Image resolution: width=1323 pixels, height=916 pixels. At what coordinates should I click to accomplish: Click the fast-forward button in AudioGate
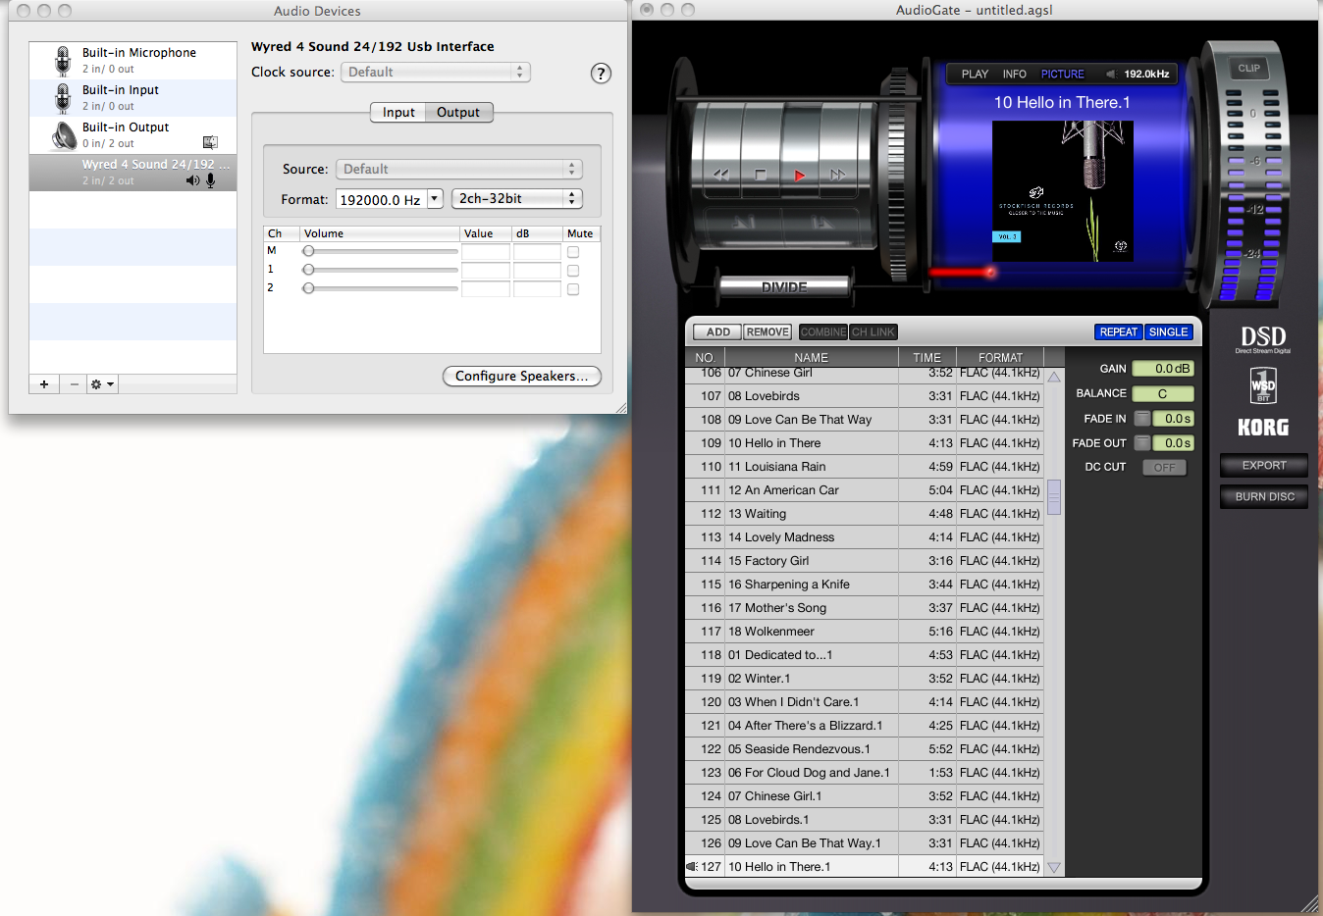837,175
